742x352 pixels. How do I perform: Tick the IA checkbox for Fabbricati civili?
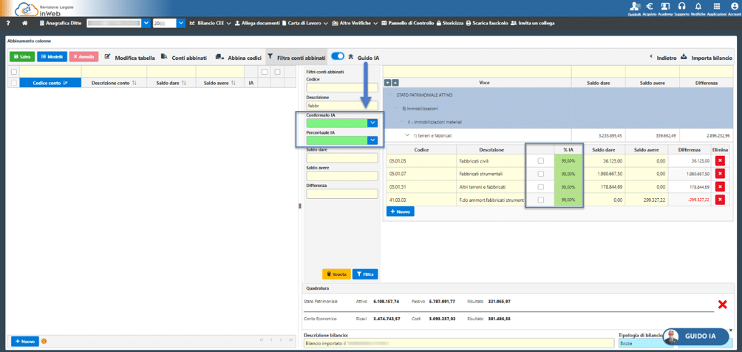[x=540, y=161]
